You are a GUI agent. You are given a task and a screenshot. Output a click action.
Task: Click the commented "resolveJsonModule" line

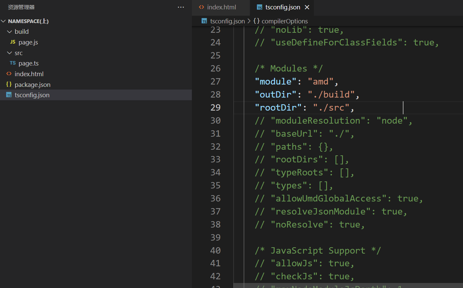tap(331, 211)
